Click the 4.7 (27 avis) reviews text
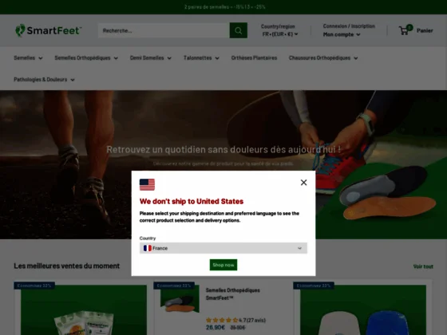The image size is (447, 335). (x=252, y=320)
